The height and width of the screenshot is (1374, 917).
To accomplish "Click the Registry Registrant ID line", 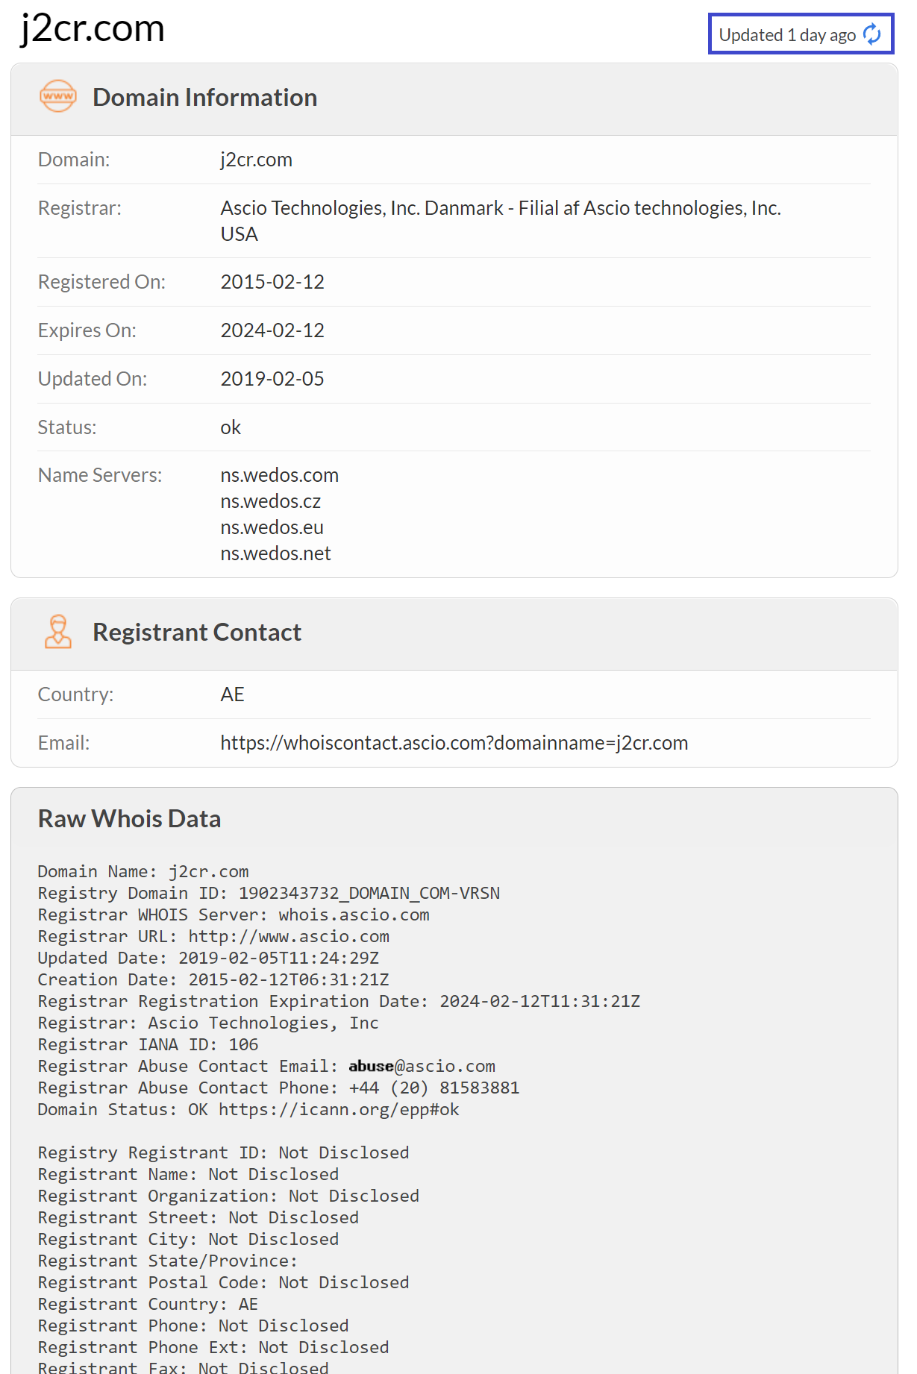I will [223, 1152].
